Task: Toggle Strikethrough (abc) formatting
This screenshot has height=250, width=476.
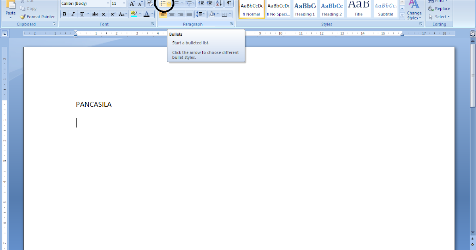Action: pos(95,14)
